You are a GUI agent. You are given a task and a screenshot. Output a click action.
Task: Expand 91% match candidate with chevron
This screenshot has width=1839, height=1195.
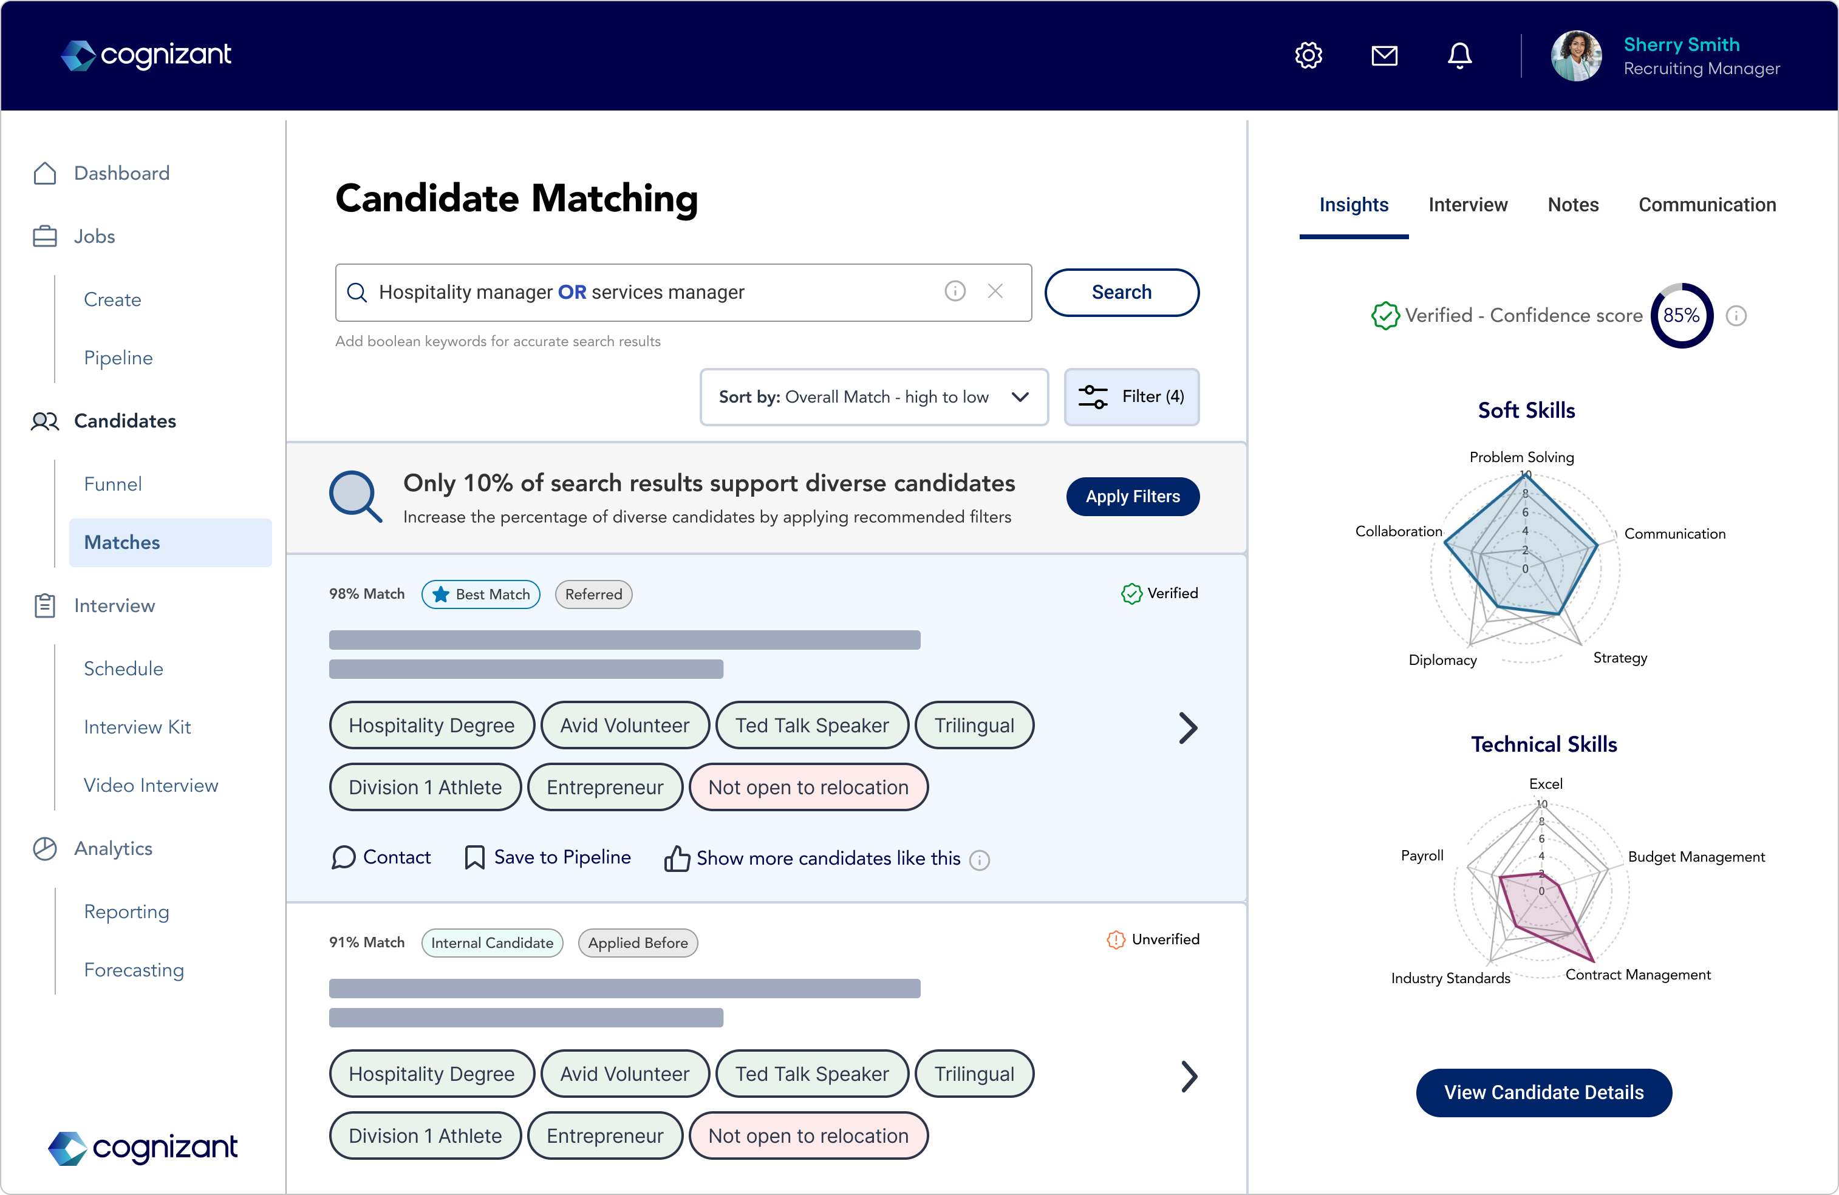click(1189, 1076)
